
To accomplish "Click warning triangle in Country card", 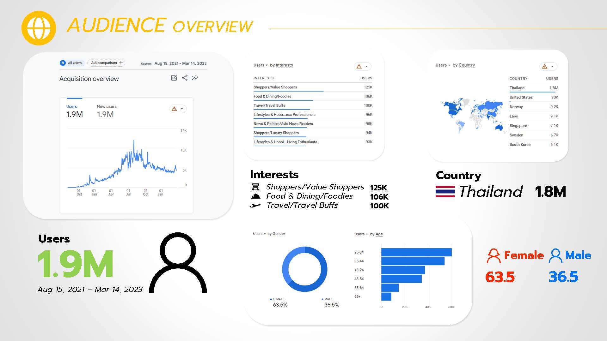I will [x=544, y=66].
